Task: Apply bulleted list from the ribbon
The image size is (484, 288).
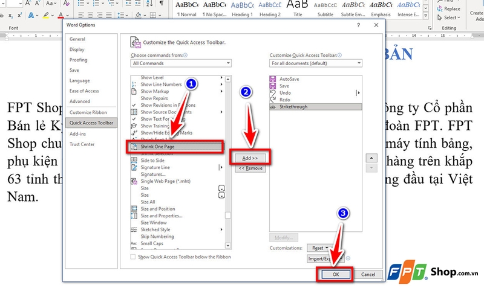Action: [81, 3]
